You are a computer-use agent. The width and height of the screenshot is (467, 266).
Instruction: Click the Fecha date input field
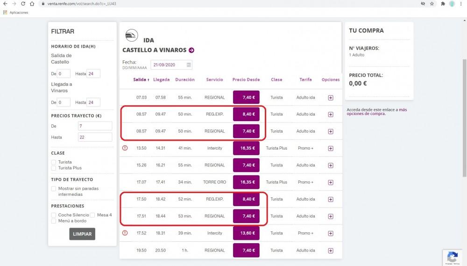[167, 65]
